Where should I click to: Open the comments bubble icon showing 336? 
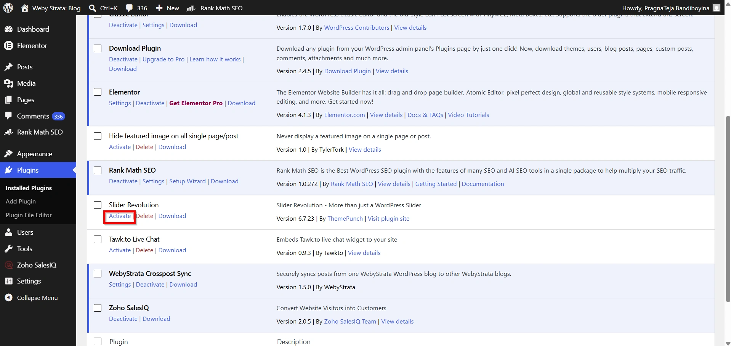130,8
